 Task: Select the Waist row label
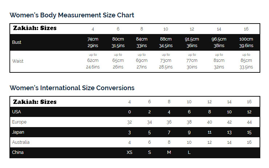[x=18, y=61]
